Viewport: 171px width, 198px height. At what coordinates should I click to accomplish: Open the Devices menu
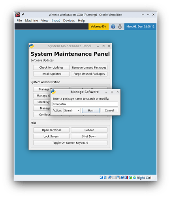[69, 21]
